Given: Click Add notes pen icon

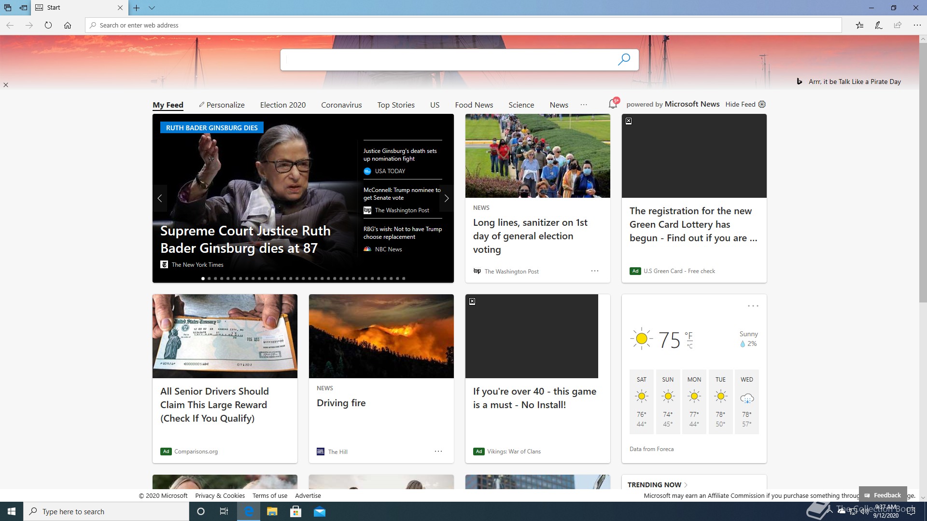Looking at the screenshot, I should point(879,25).
